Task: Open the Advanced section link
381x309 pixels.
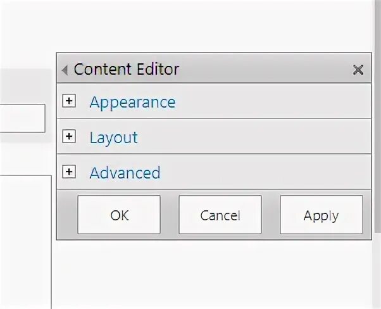Action: point(125,173)
